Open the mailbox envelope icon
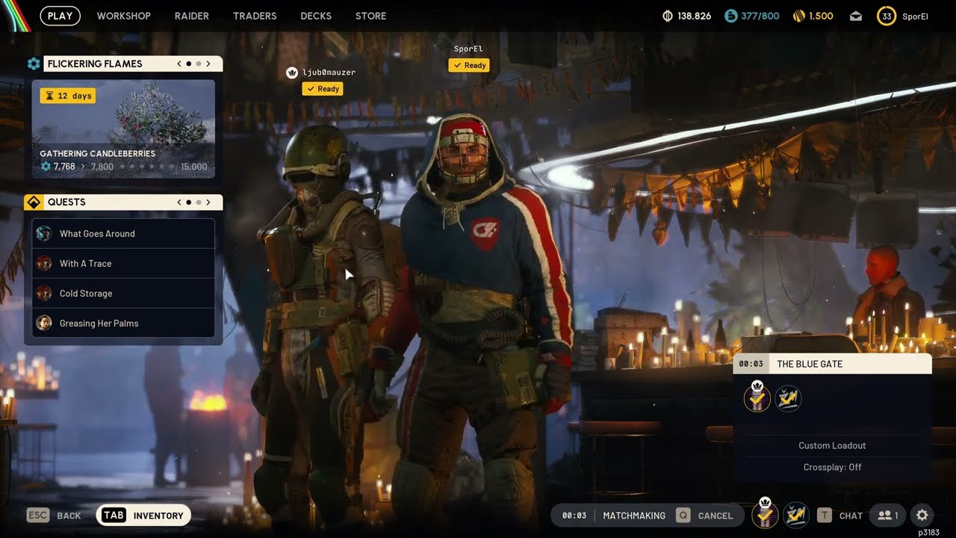This screenshot has width=956, height=538. point(856,16)
